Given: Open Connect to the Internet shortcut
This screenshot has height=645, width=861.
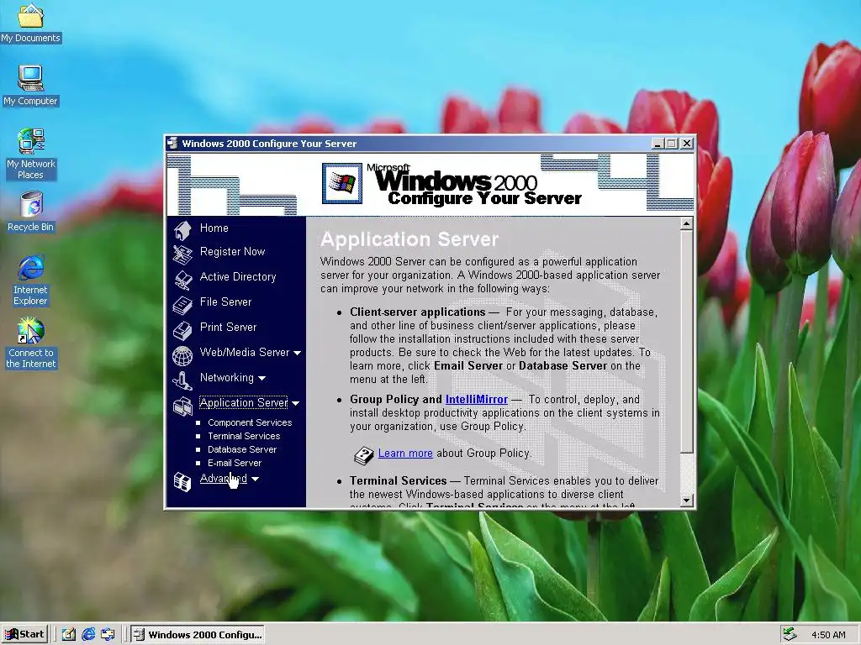Looking at the screenshot, I should 31,343.
